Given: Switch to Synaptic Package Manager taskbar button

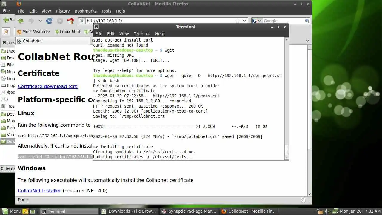Looking at the screenshot, I should coord(189,211).
